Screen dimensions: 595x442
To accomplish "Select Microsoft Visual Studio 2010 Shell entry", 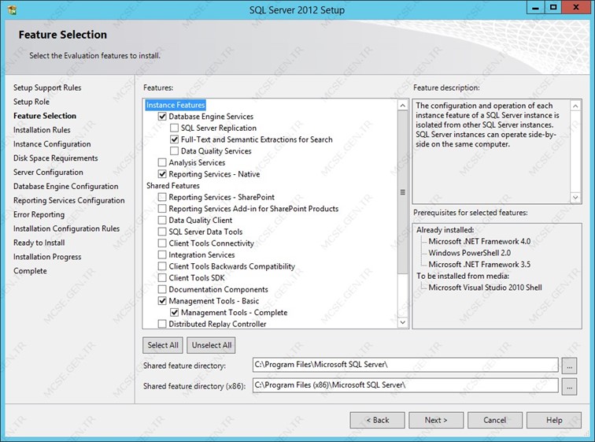I will pos(485,288).
